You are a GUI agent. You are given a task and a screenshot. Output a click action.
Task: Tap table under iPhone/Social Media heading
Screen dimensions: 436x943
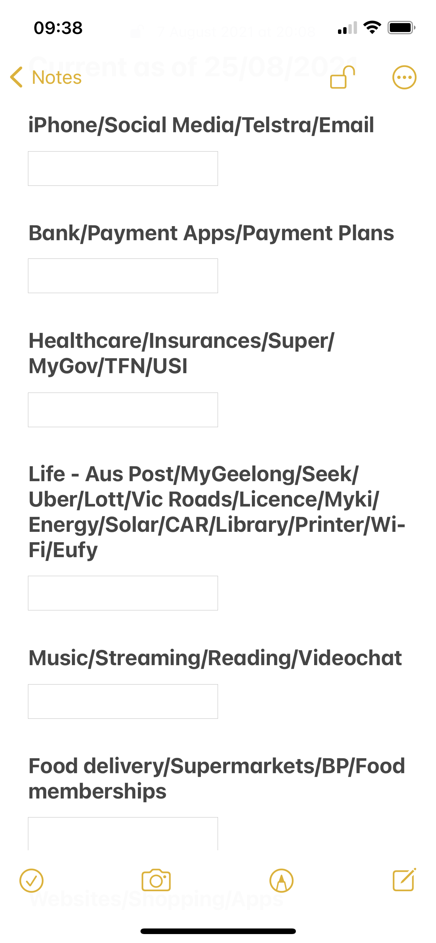[x=123, y=168]
